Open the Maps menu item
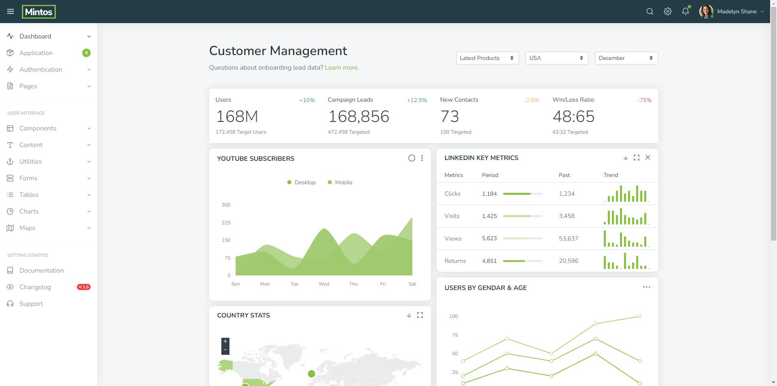Viewport: 777px width, 386px height. (49, 228)
